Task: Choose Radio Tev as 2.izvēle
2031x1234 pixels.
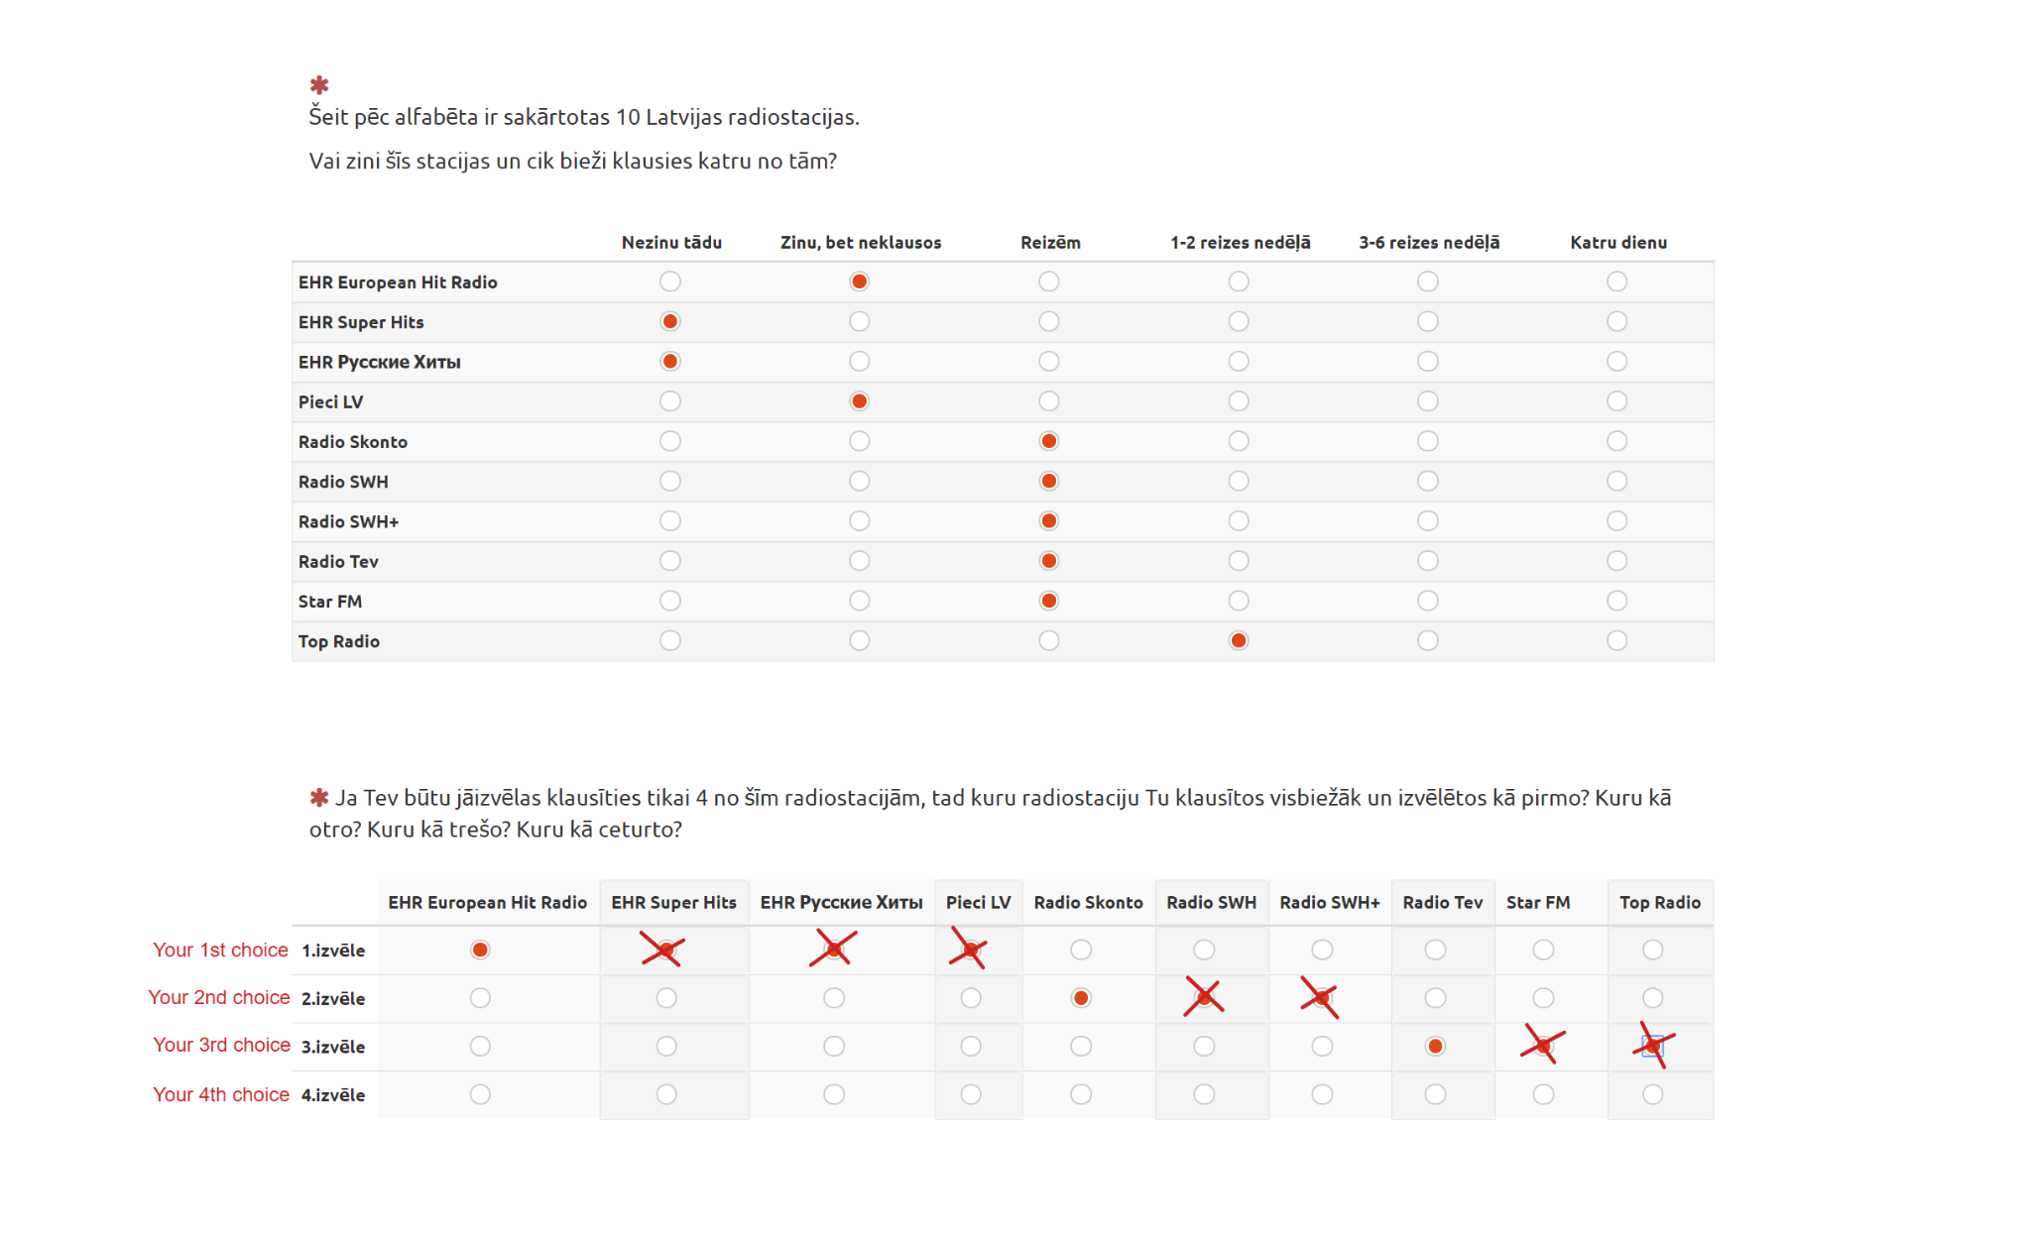Action: [x=1435, y=998]
